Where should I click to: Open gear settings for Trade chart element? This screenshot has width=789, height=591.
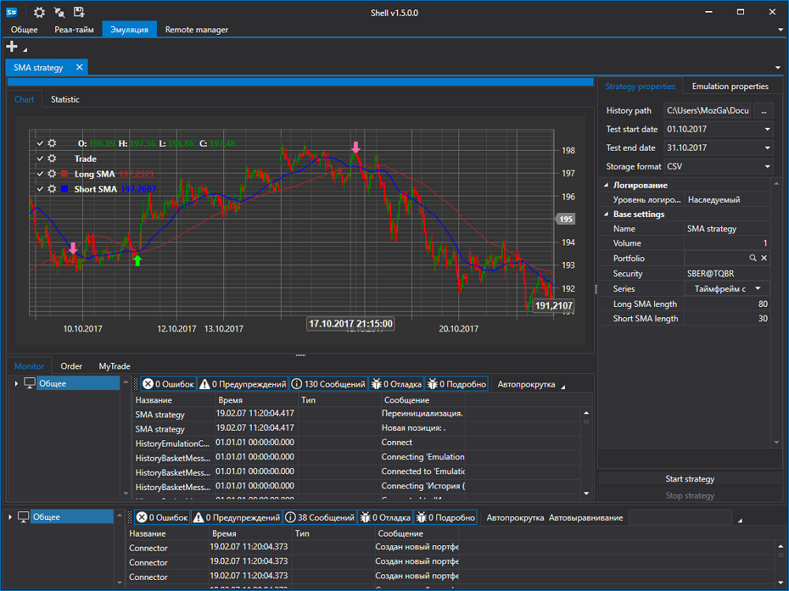click(52, 159)
